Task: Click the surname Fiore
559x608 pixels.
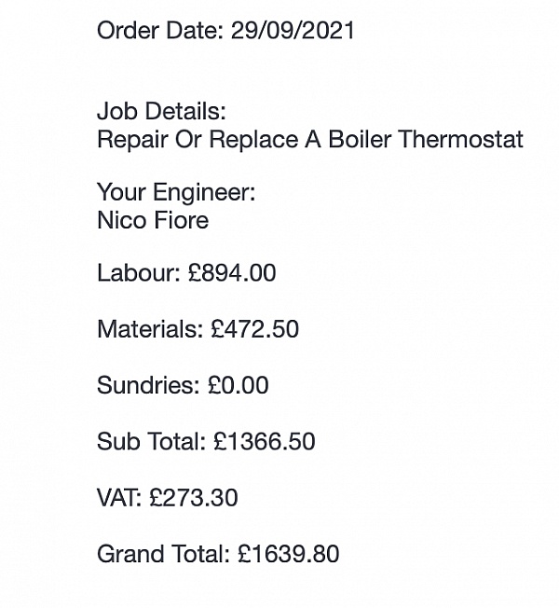Action: (182, 220)
